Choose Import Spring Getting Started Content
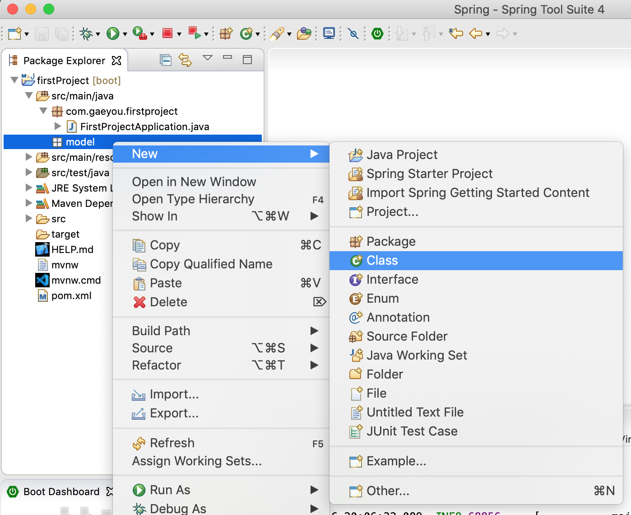 pos(476,193)
